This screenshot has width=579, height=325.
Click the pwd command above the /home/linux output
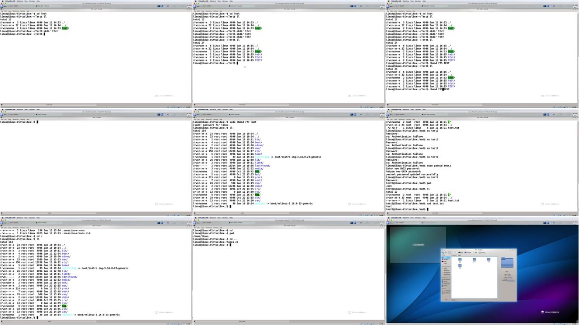(x=231, y=233)
